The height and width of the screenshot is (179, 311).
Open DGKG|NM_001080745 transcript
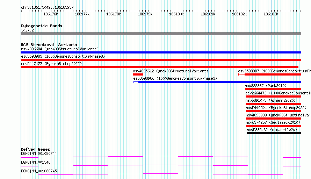coord(39,171)
